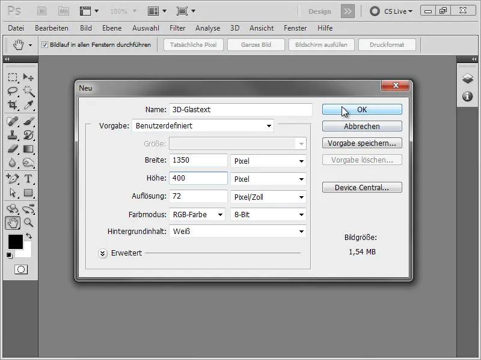
Task: Click 'Vorgabe speichern...' button
Action: coord(362,143)
